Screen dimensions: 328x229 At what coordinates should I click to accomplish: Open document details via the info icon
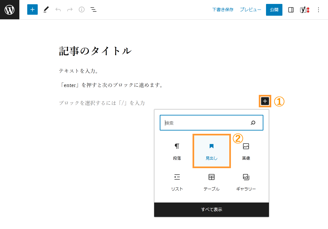tap(81, 9)
